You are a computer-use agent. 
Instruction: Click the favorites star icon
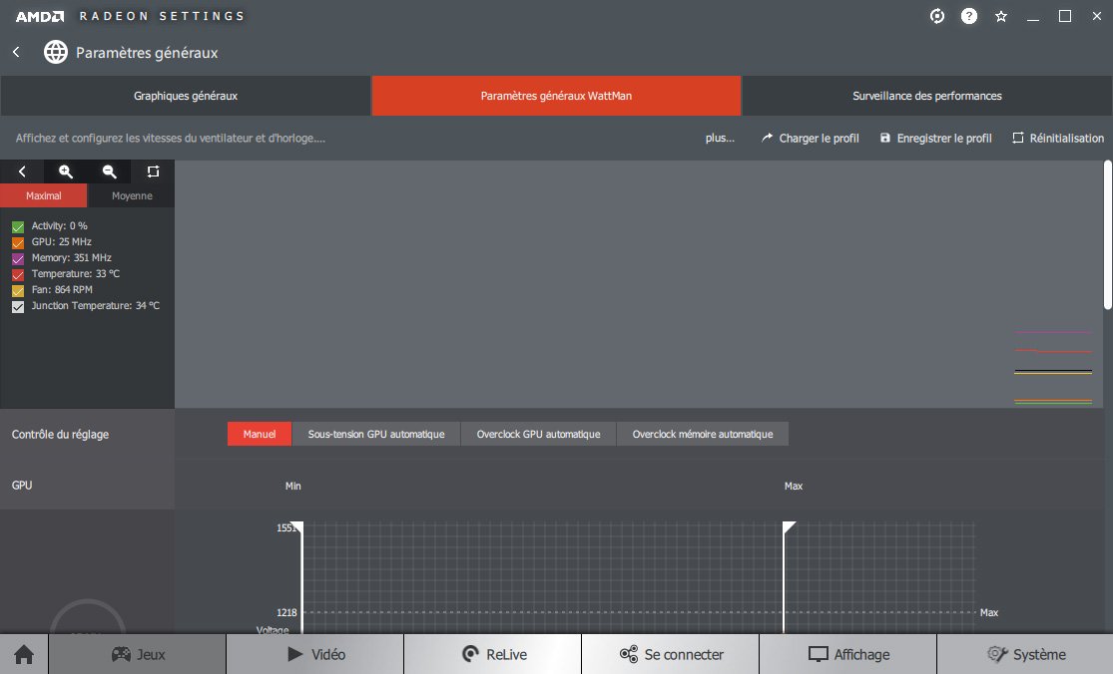[x=1001, y=16]
